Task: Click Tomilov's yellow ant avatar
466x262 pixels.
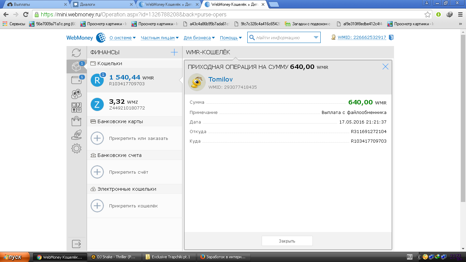Action: [x=197, y=82]
